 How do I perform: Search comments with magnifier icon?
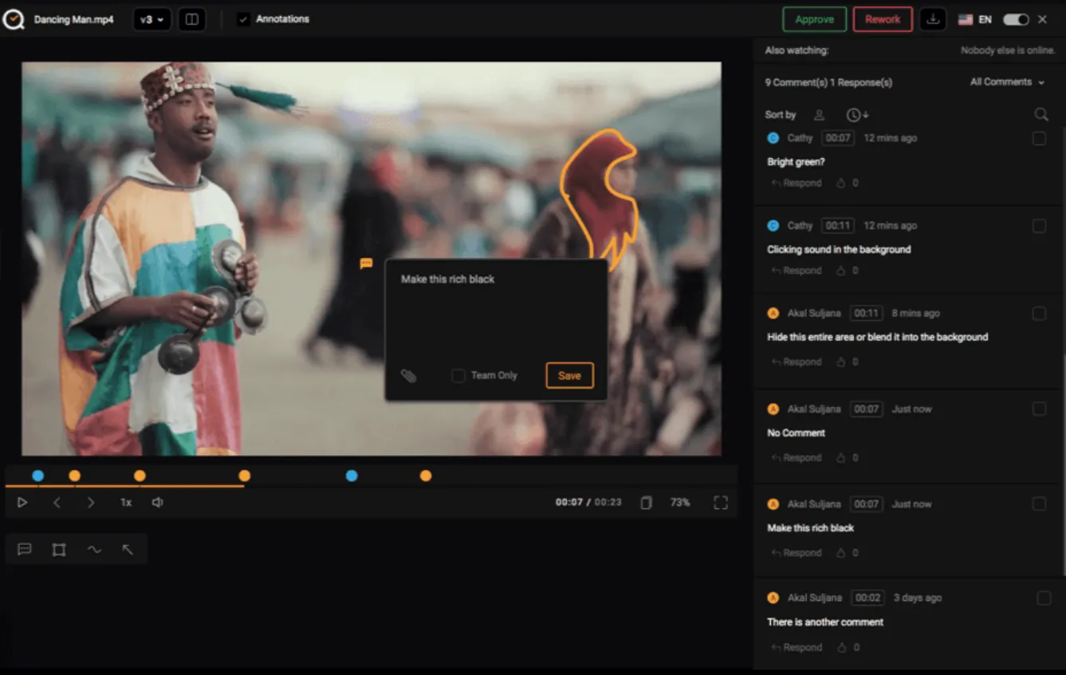click(1041, 115)
